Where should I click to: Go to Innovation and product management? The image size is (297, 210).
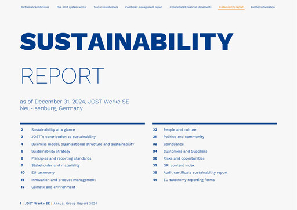63,180
